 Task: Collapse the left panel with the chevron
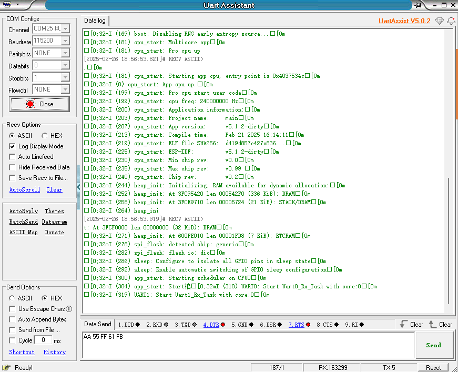tap(78, 187)
